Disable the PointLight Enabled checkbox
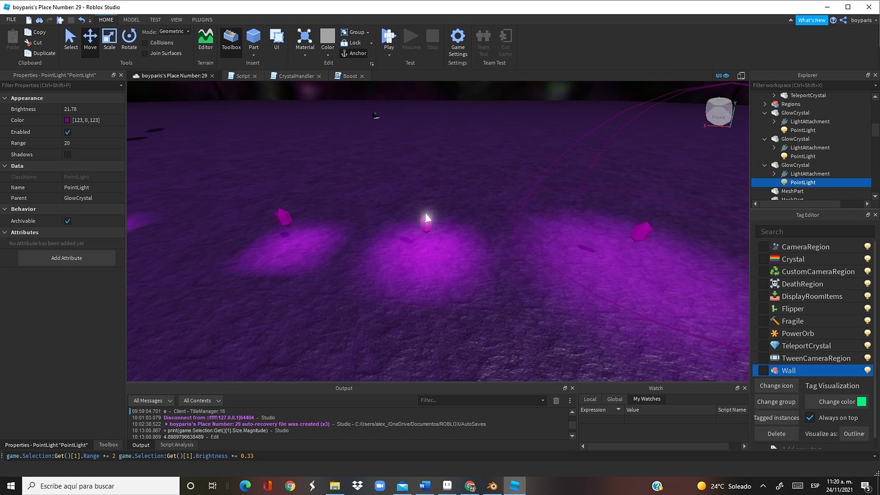This screenshot has width=880, height=495. click(x=66, y=131)
